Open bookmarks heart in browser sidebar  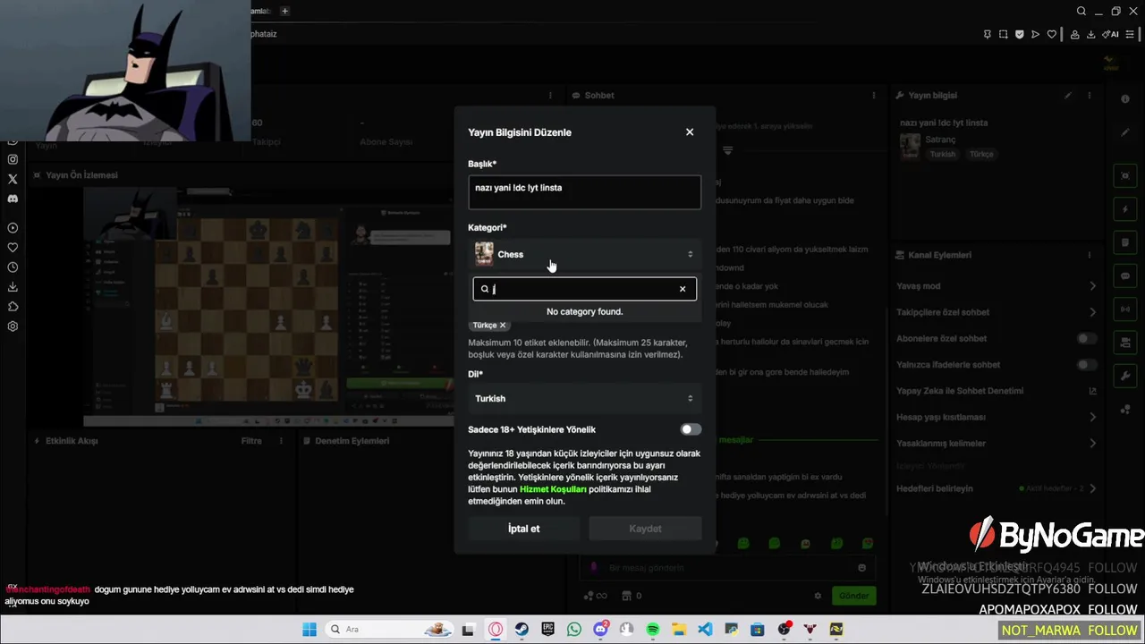13,248
